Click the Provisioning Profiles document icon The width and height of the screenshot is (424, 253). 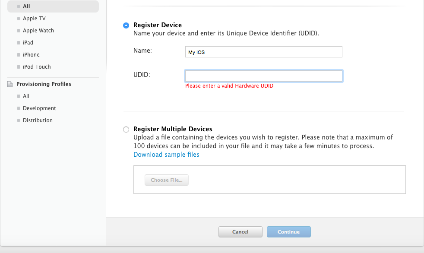pos(10,84)
